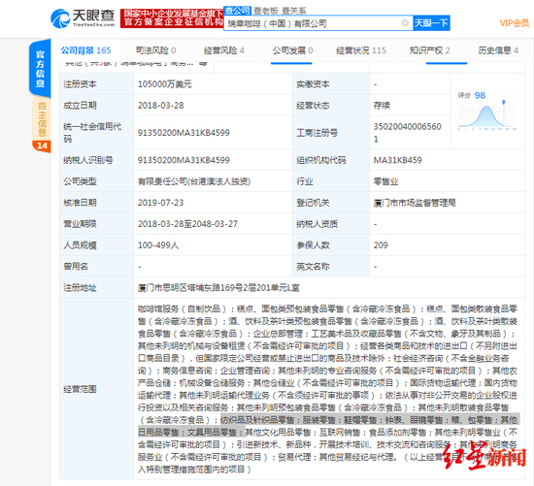Select the 查公司 search tab

[237, 11]
